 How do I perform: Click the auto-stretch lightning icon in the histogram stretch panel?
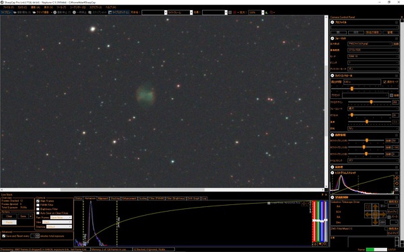[397, 178]
